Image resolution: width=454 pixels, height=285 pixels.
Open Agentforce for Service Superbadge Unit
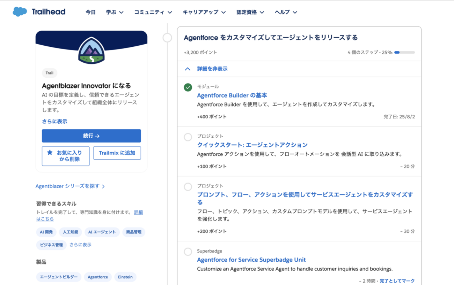[251, 260]
